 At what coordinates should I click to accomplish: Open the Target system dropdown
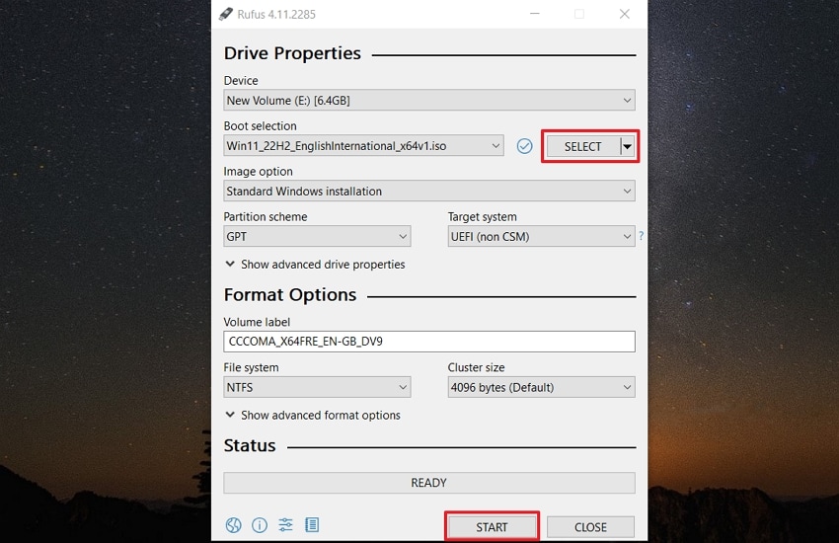[541, 237]
